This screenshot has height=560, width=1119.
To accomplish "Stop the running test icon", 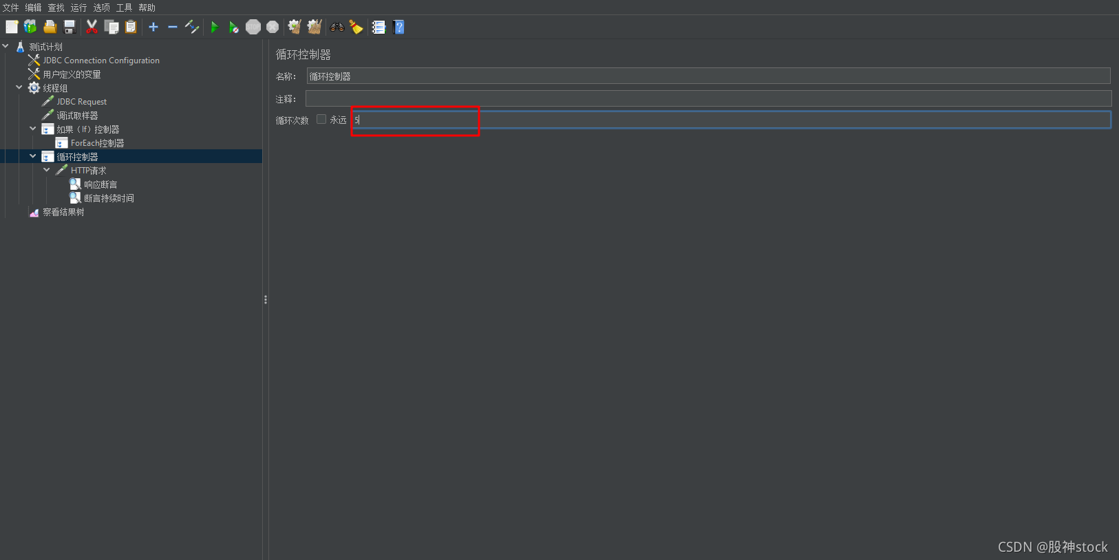I will tap(253, 27).
